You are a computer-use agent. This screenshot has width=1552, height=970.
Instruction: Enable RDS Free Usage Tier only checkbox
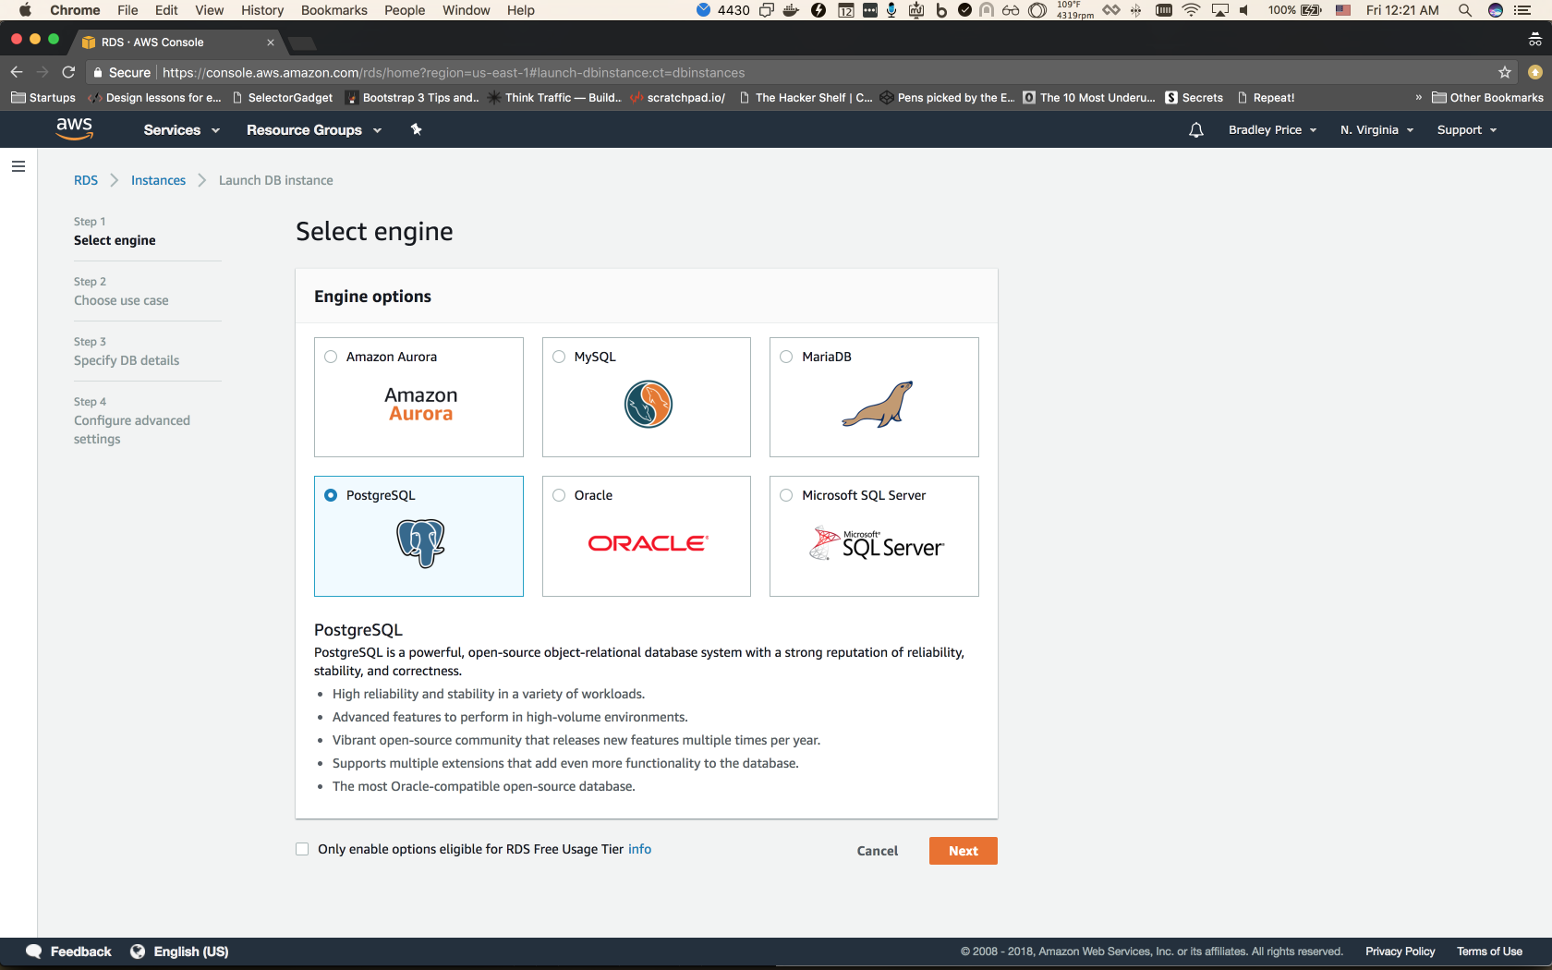coord(302,849)
